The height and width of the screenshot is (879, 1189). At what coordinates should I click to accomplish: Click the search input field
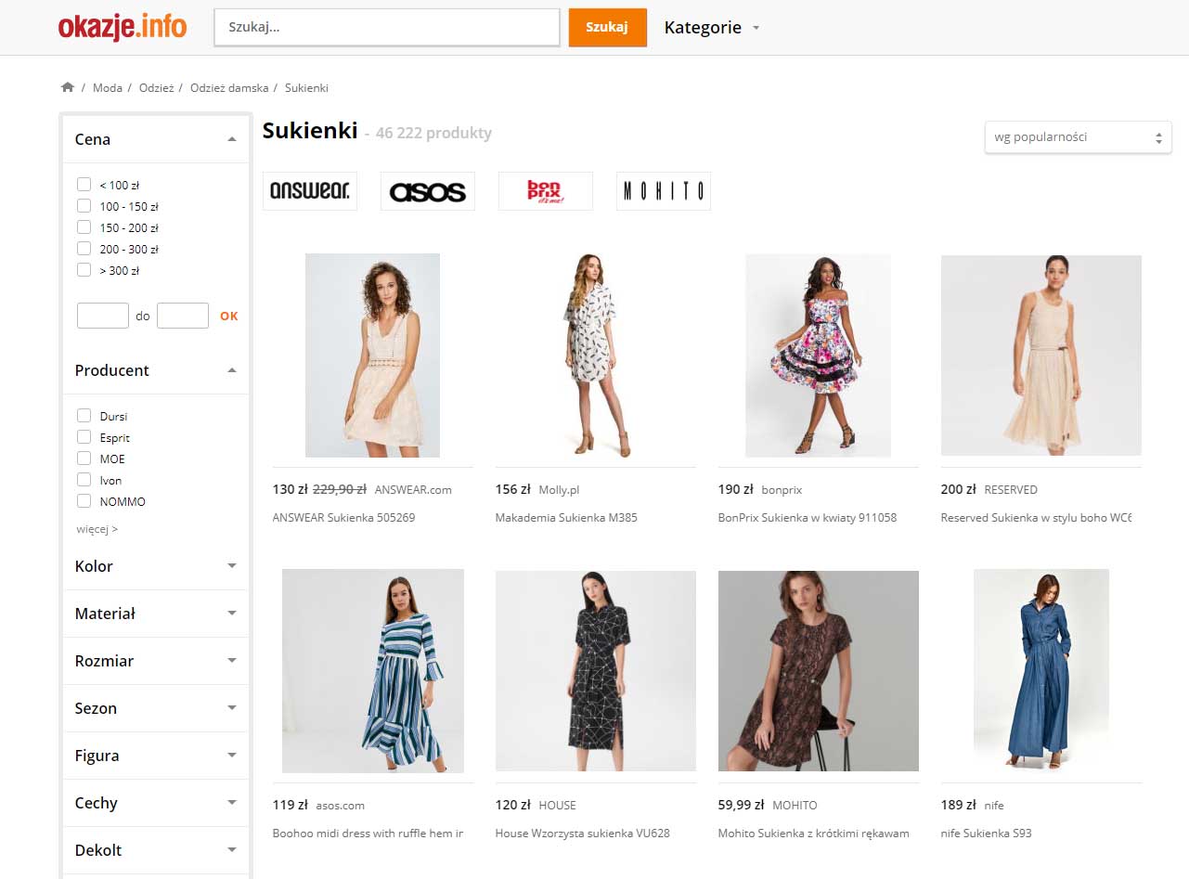tap(386, 28)
